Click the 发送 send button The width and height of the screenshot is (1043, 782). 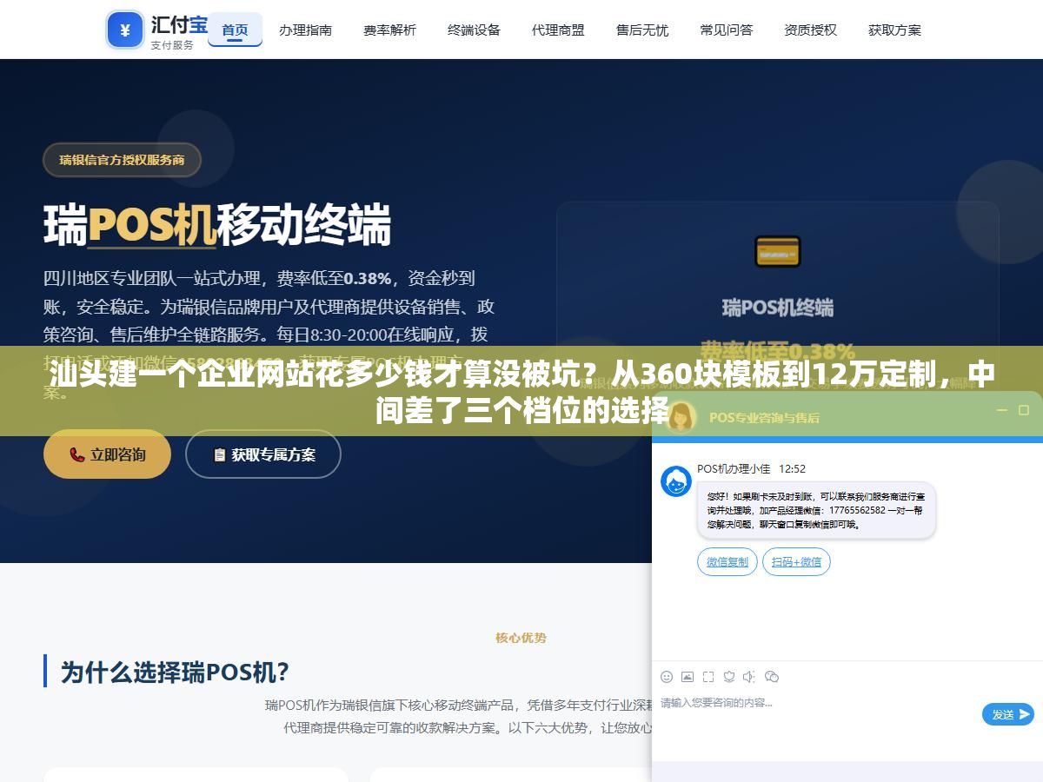coord(1008,714)
